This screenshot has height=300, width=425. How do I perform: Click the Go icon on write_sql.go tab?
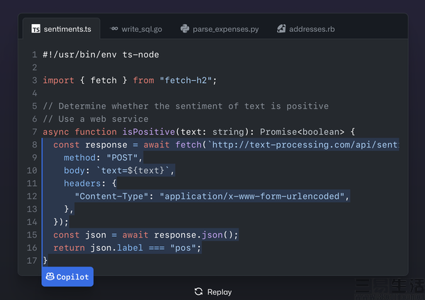(114, 29)
